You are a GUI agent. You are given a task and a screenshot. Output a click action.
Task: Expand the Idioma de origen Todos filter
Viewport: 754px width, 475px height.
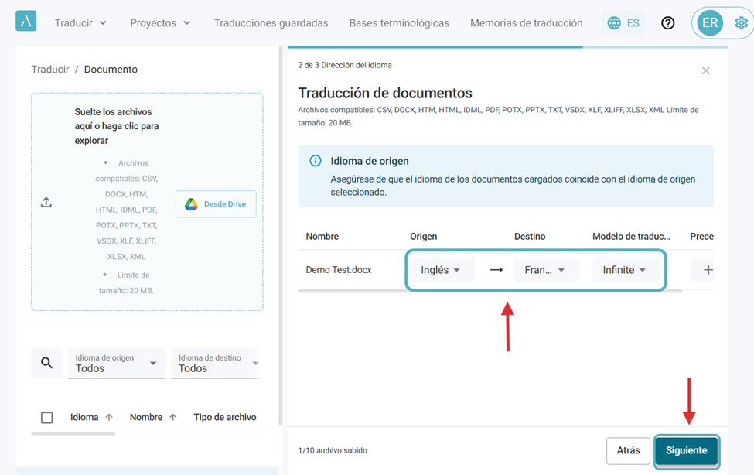click(116, 363)
